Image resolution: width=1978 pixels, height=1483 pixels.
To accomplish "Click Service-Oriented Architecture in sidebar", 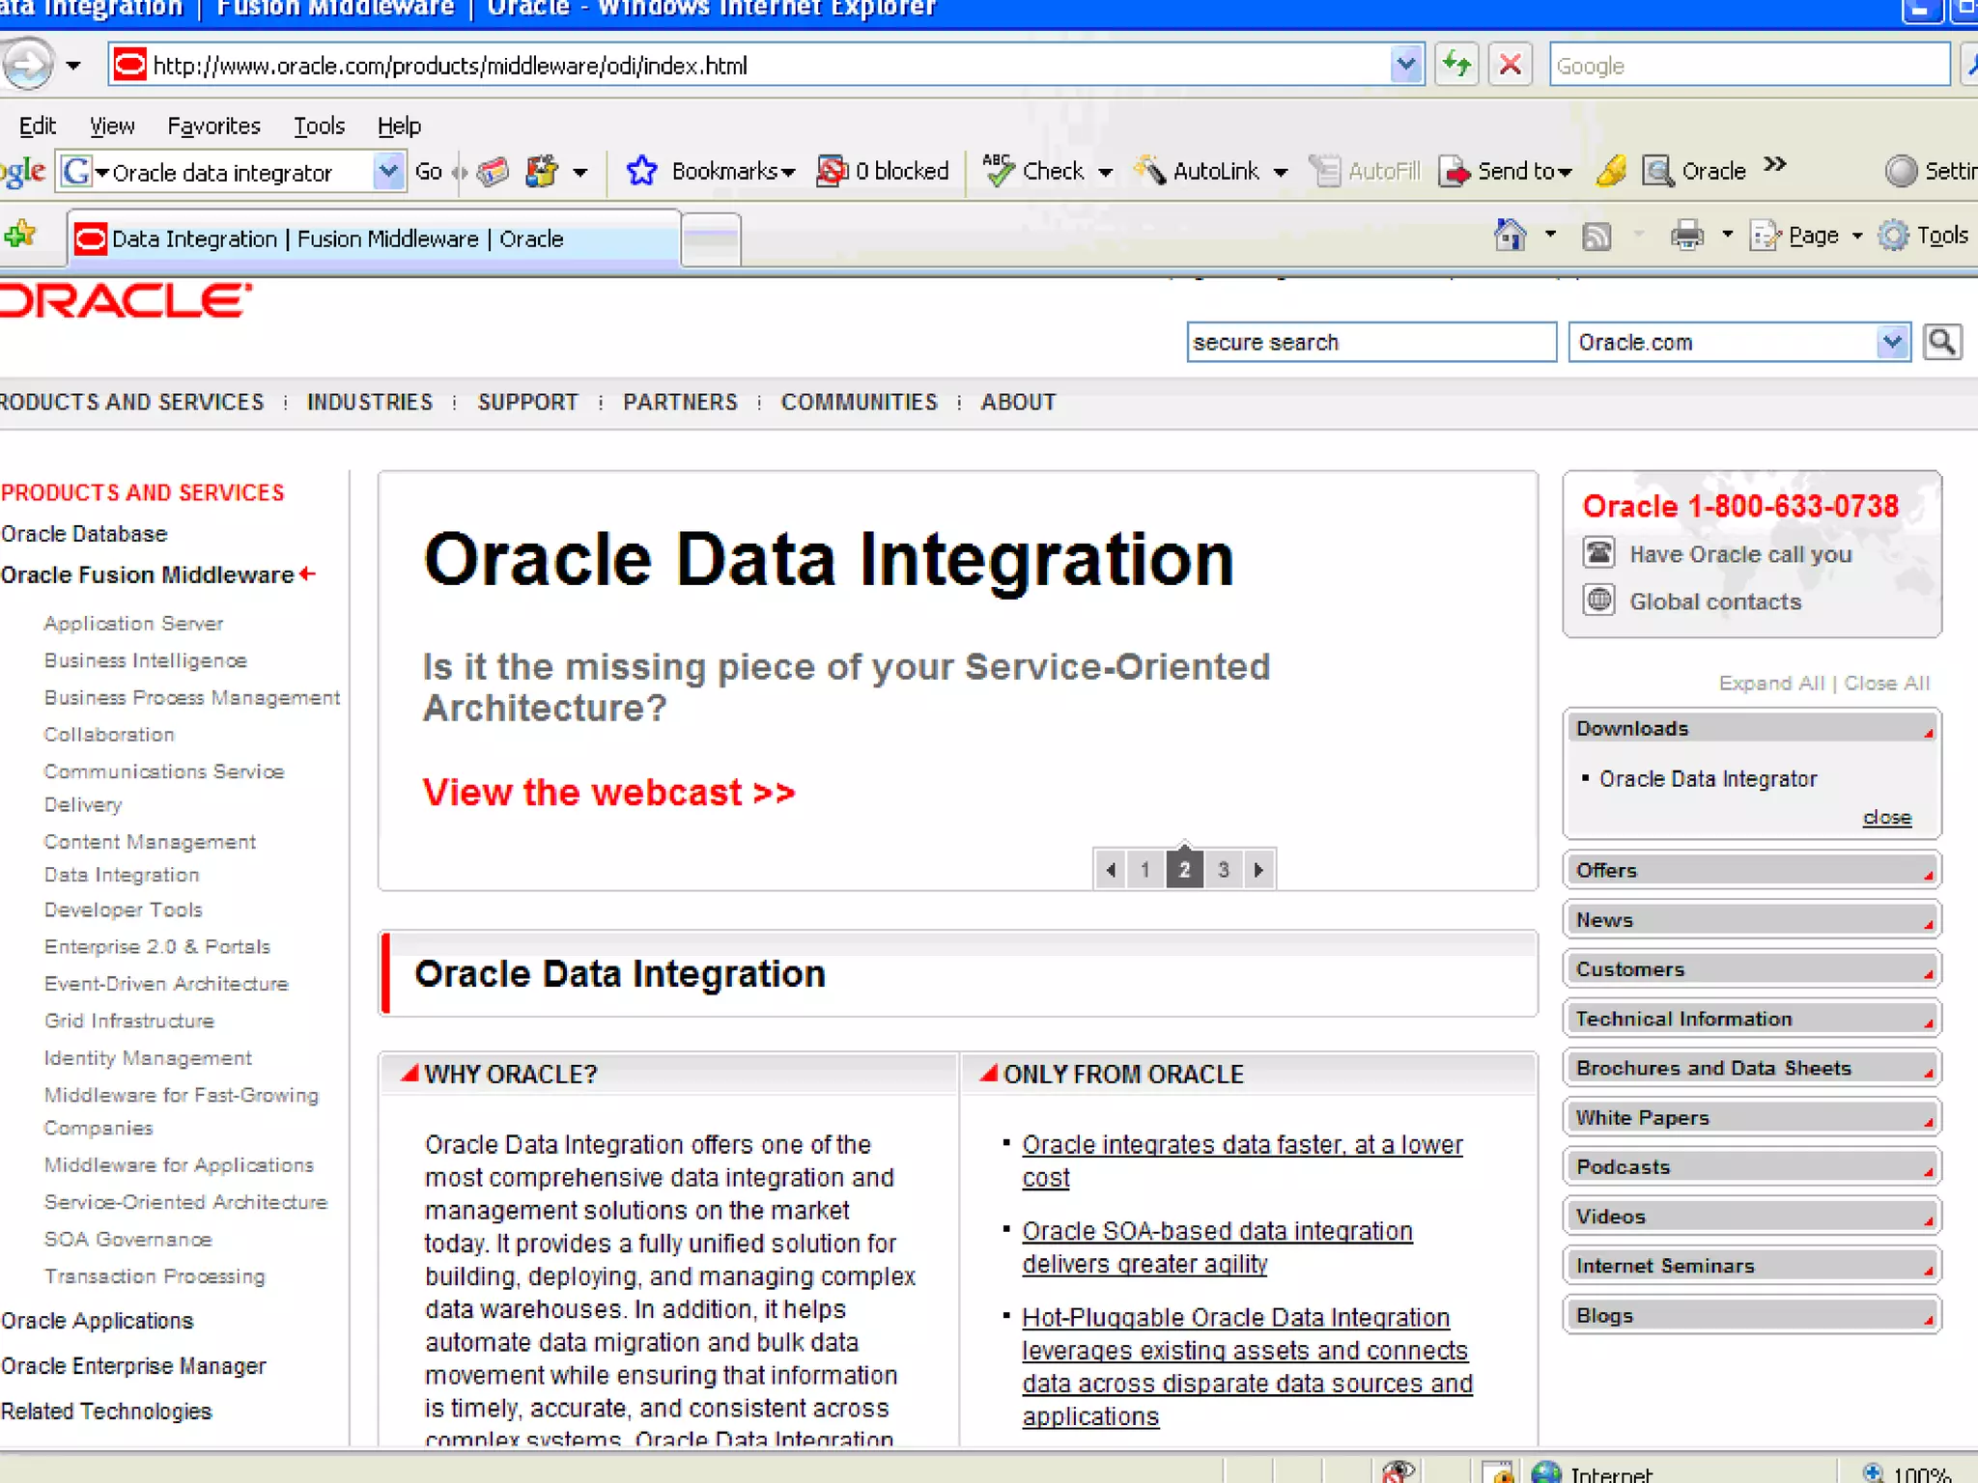I will coord(185,1202).
